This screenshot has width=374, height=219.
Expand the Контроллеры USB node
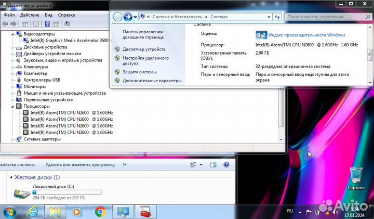click(x=12, y=80)
